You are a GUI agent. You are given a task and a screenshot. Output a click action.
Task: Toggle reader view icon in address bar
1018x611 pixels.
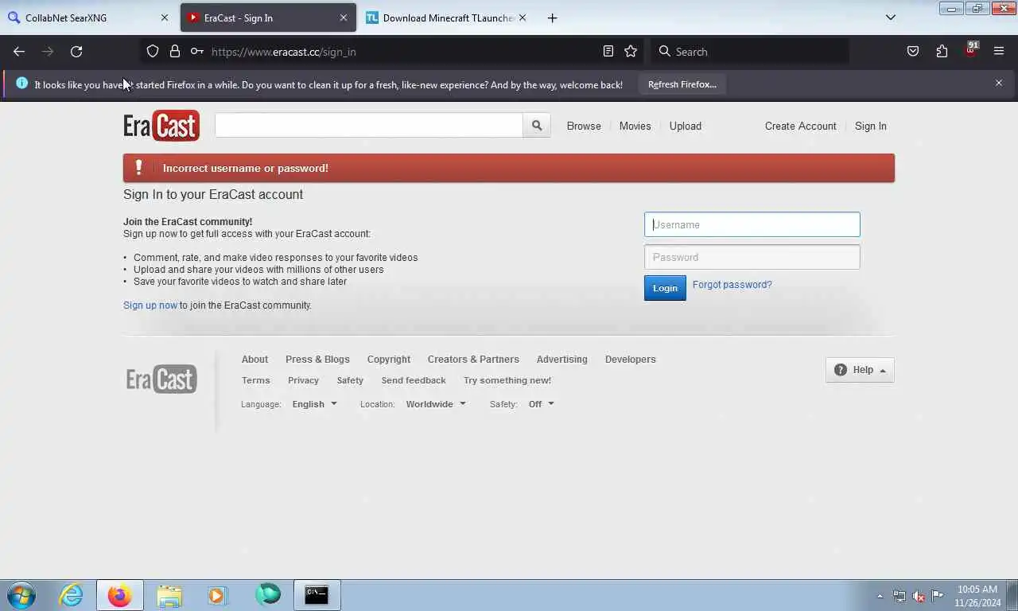608,51
